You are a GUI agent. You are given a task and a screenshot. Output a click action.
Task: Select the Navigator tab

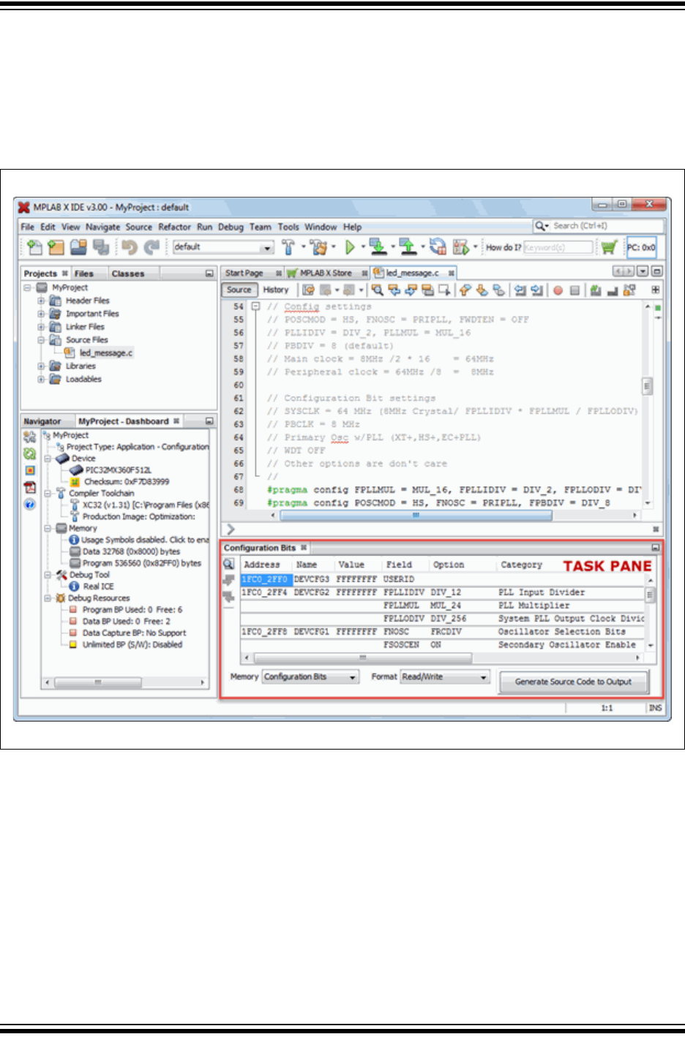click(x=42, y=421)
